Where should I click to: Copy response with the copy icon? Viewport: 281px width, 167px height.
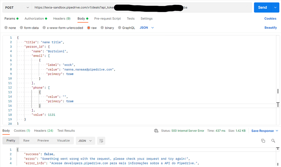(263, 141)
